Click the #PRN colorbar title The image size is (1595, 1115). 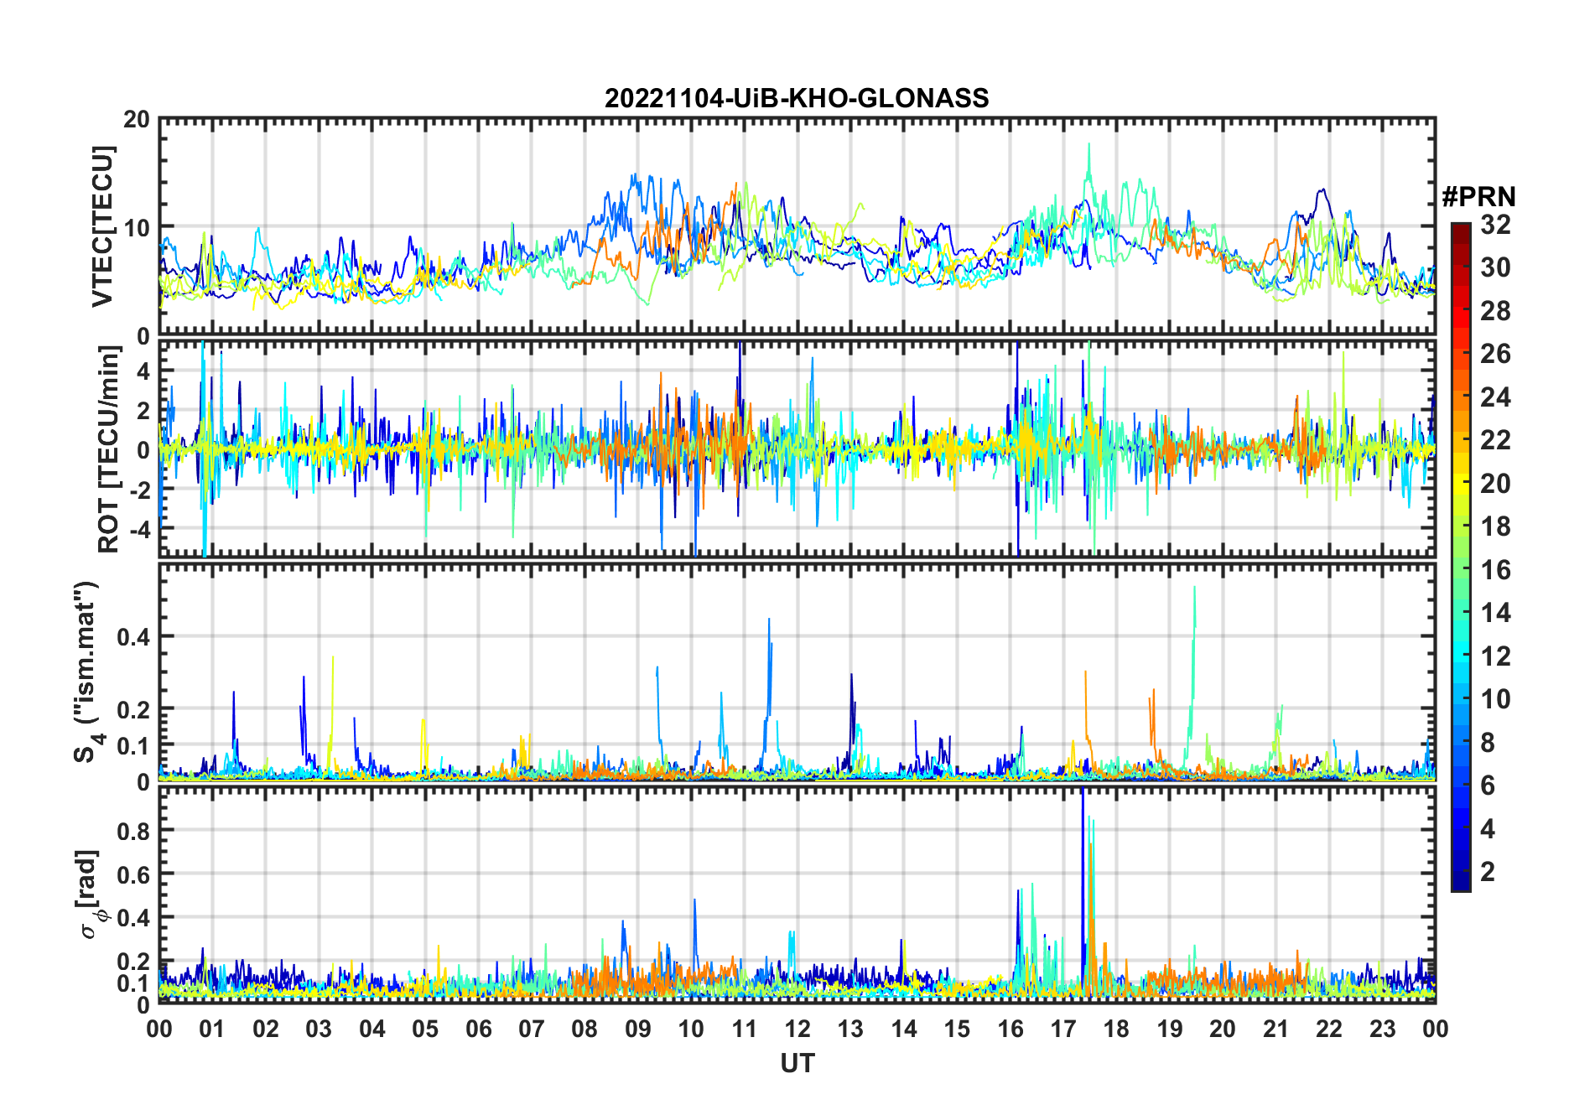click(x=1478, y=197)
